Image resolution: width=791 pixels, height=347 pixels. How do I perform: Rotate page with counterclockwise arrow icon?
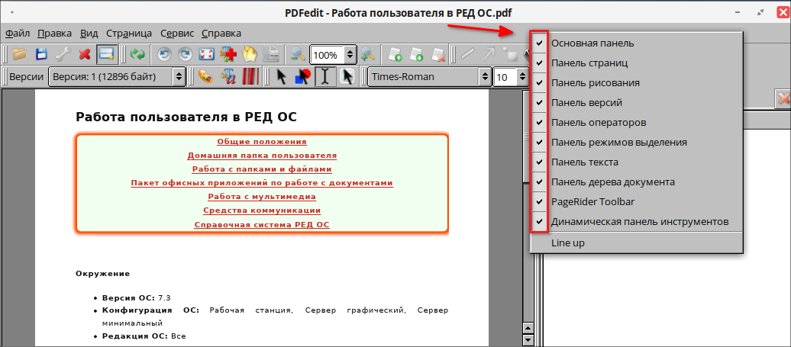pos(163,54)
